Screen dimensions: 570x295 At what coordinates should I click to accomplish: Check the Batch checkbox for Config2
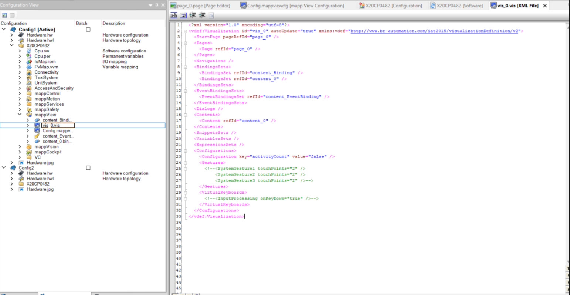[x=88, y=168]
